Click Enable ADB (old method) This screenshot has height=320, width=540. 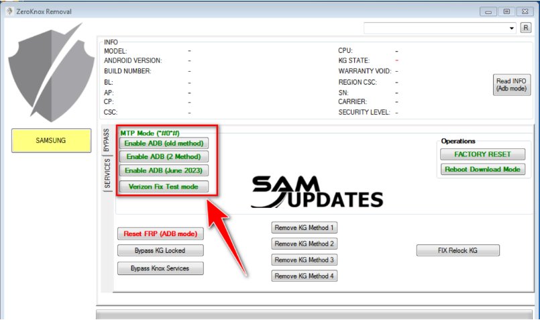(x=164, y=143)
